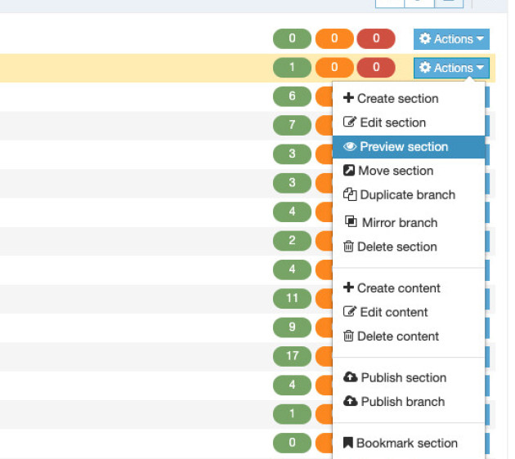This screenshot has height=459, width=515.
Task: Click the cloud icon beside Publish section
Action: (350, 378)
